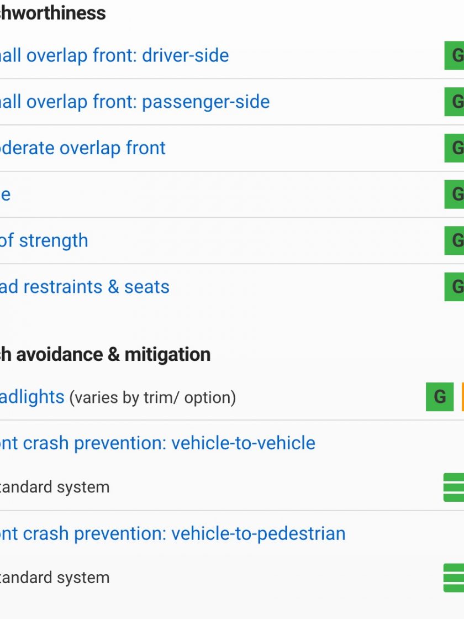This screenshot has height=619, width=464.
Task: Click the orange headlights rating badge
Action: click(x=462, y=397)
